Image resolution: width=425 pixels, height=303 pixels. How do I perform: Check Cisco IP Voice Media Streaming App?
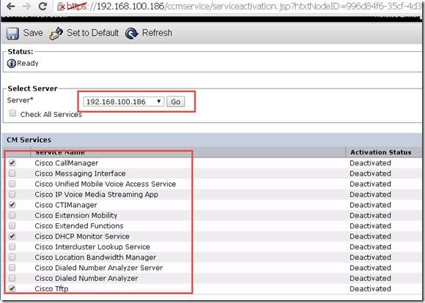(12, 195)
